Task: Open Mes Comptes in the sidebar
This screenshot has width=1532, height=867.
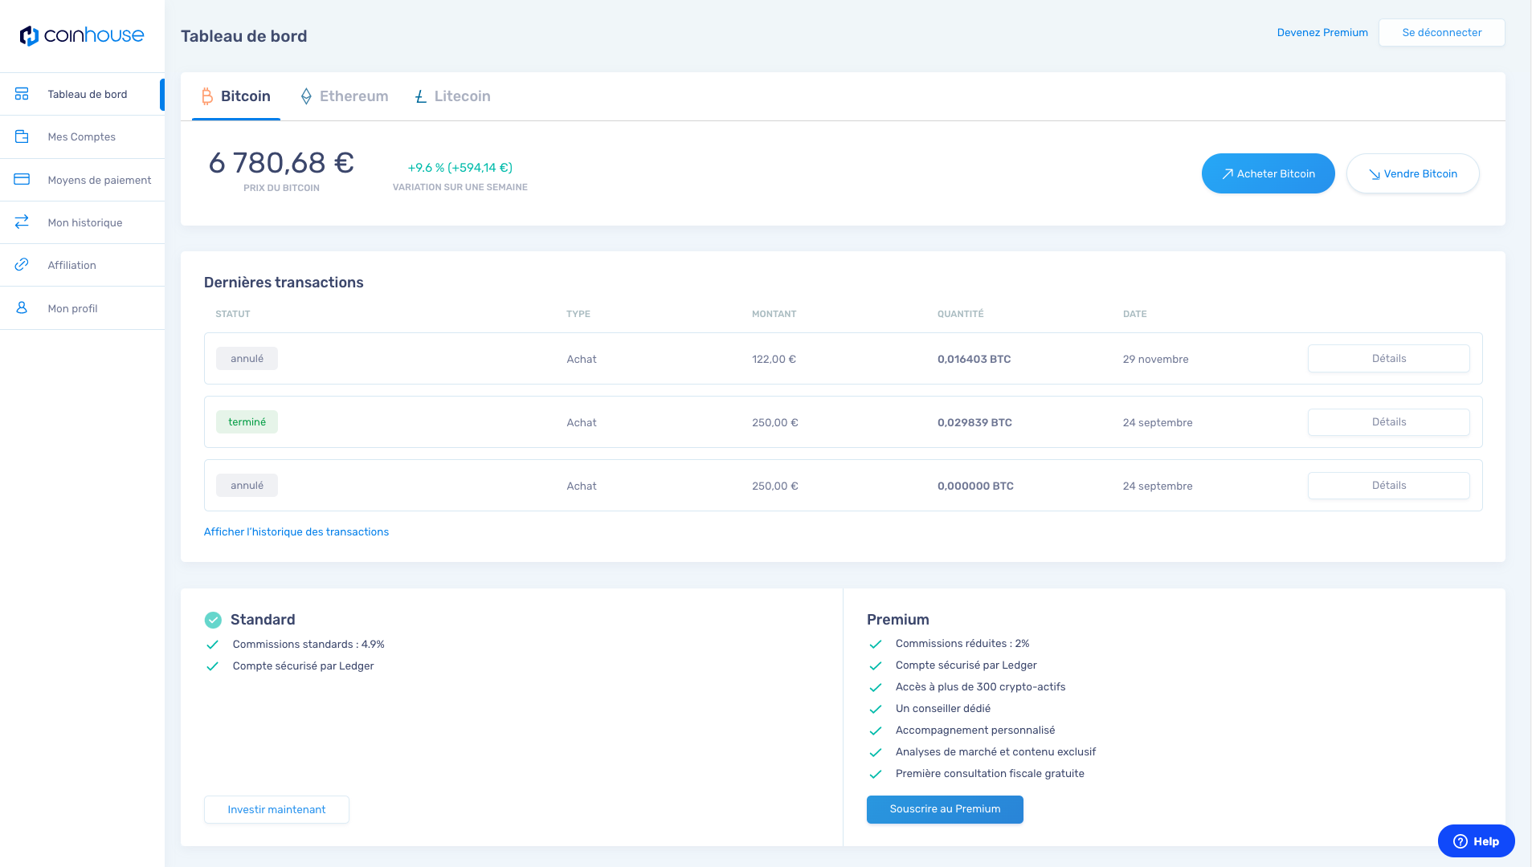Action: pyautogui.click(x=82, y=136)
